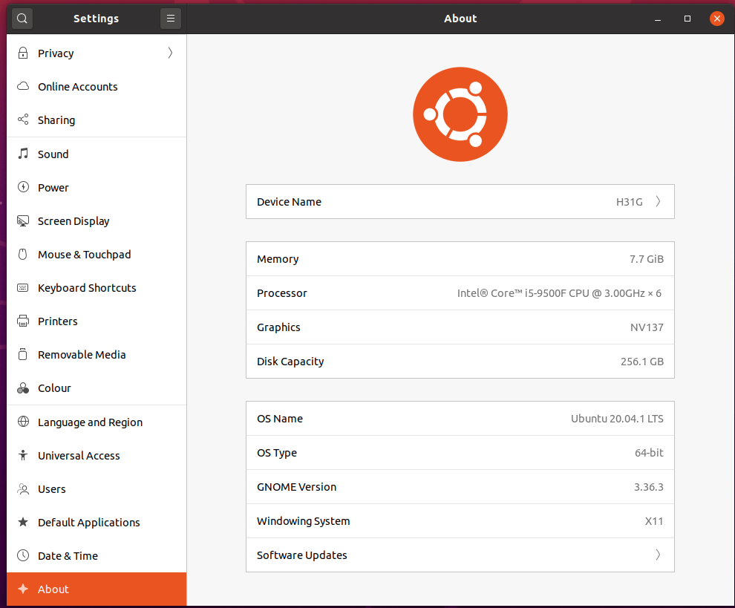This screenshot has height=608, width=735.
Task: Open the Power settings
Action: pyautogui.click(x=97, y=188)
